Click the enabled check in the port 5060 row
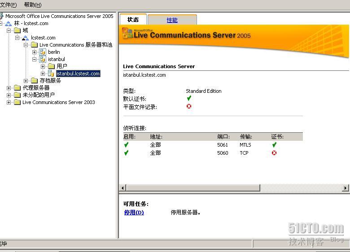Viewport: 350px width, 252px height. pos(126,153)
